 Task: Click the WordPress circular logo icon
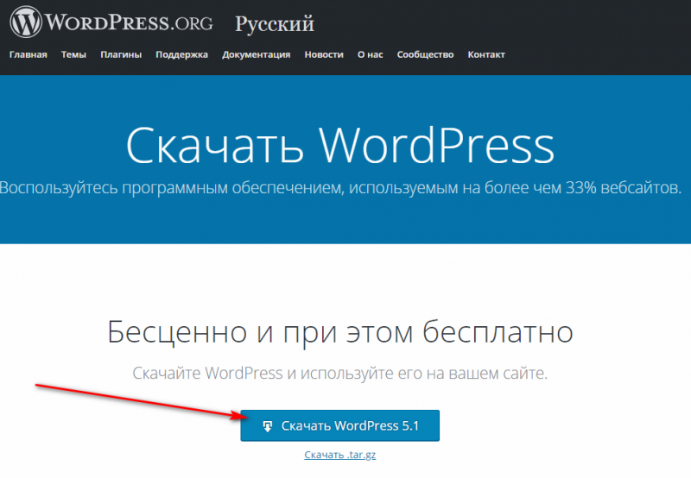26,22
